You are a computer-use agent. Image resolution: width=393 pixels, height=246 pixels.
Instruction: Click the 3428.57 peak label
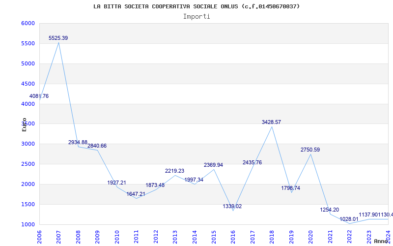click(x=272, y=122)
